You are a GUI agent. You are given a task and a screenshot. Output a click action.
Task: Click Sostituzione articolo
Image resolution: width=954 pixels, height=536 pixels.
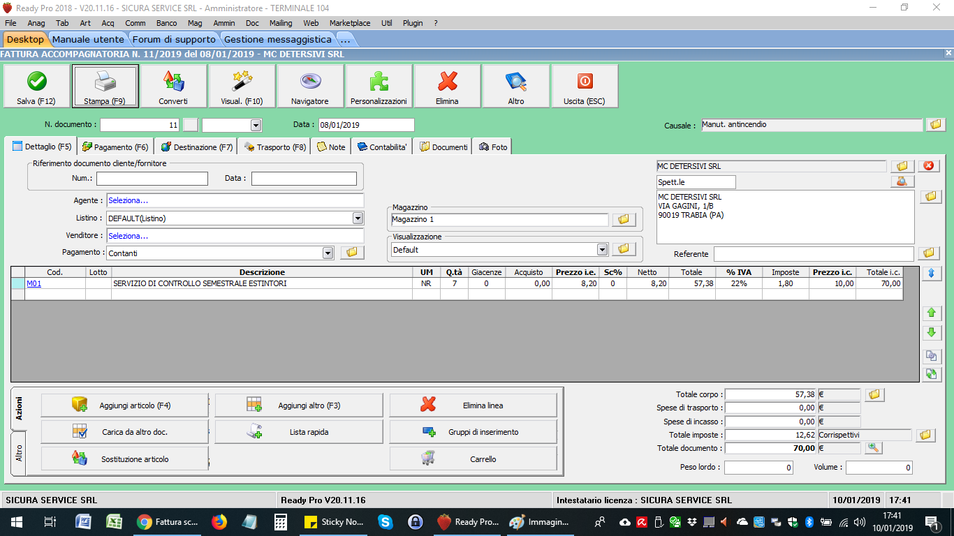click(x=125, y=459)
